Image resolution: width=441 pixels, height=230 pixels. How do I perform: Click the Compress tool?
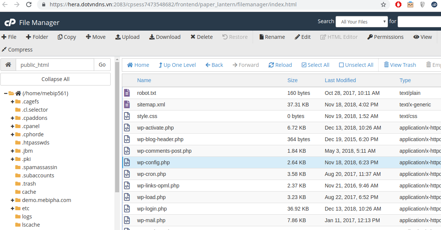(17, 49)
